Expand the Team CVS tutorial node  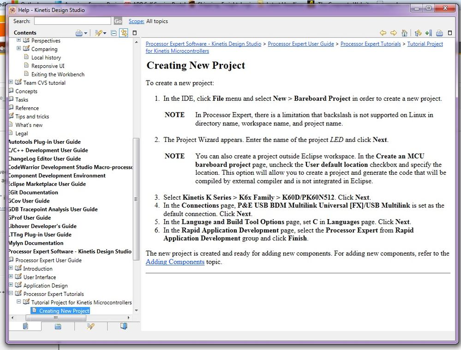(11, 82)
